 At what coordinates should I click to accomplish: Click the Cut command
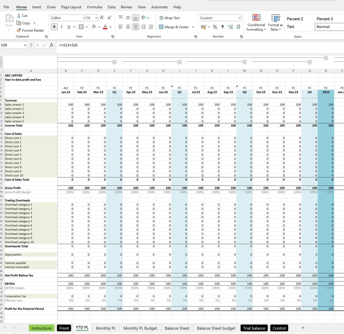click(22, 15)
